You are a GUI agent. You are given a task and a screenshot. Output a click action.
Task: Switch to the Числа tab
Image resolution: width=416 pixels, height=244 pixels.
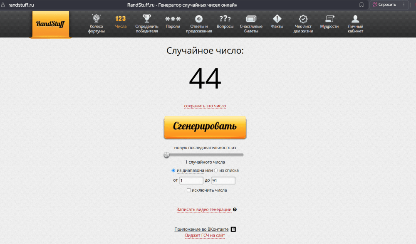(x=121, y=22)
